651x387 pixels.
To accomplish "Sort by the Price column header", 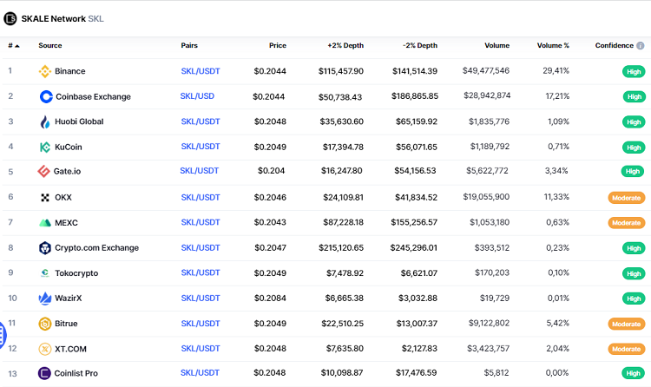I will (x=277, y=45).
